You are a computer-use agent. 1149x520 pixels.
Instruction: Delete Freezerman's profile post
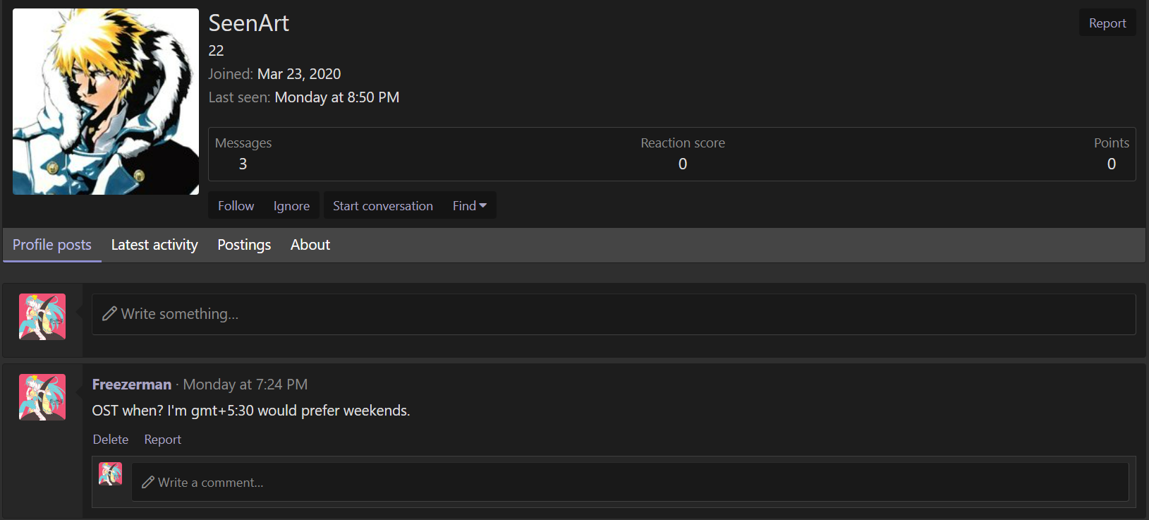pyautogui.click(x=111, y=440)
